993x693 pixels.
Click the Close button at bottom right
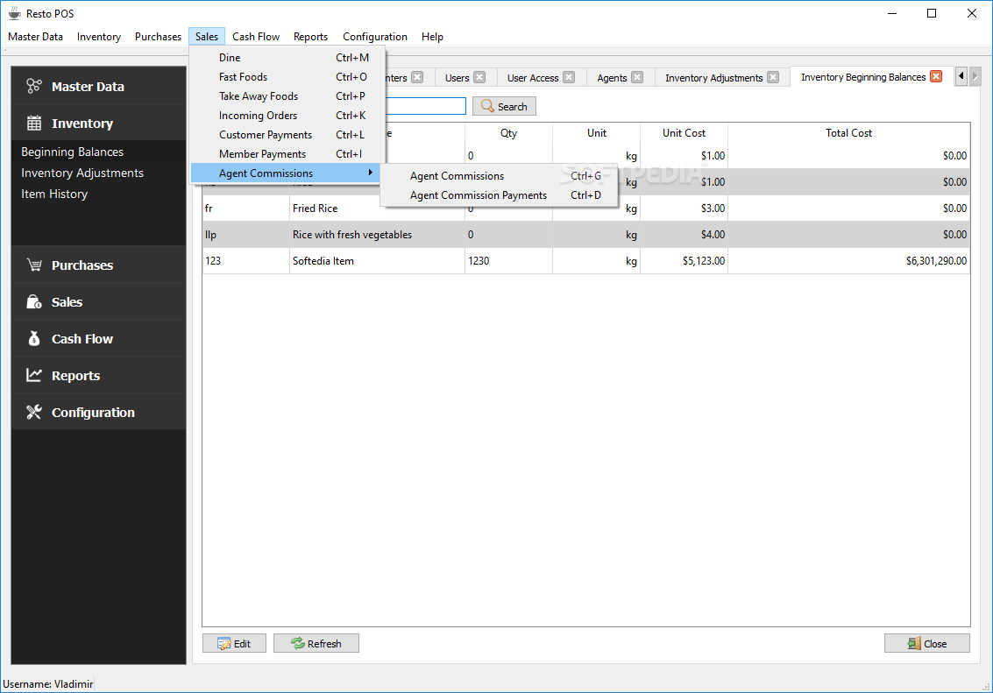point(927,643)
